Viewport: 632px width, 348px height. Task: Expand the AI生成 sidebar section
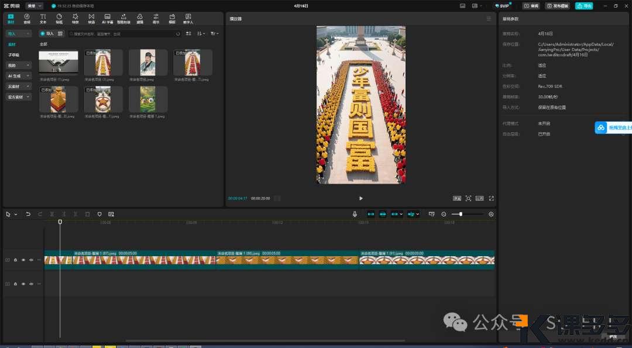click(19, 76)
